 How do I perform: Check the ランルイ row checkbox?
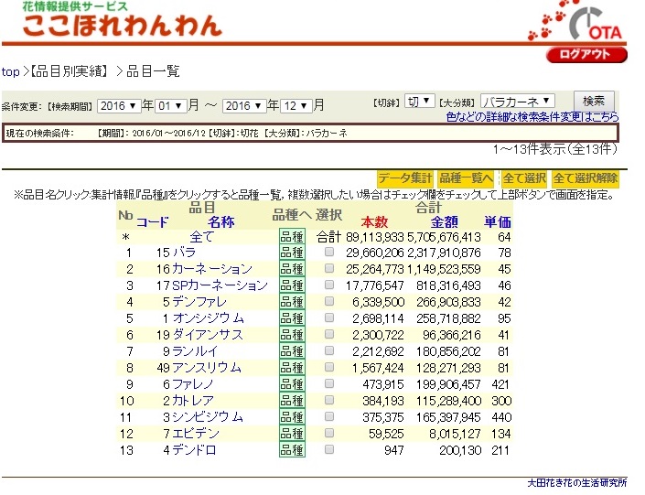[329, 350]
